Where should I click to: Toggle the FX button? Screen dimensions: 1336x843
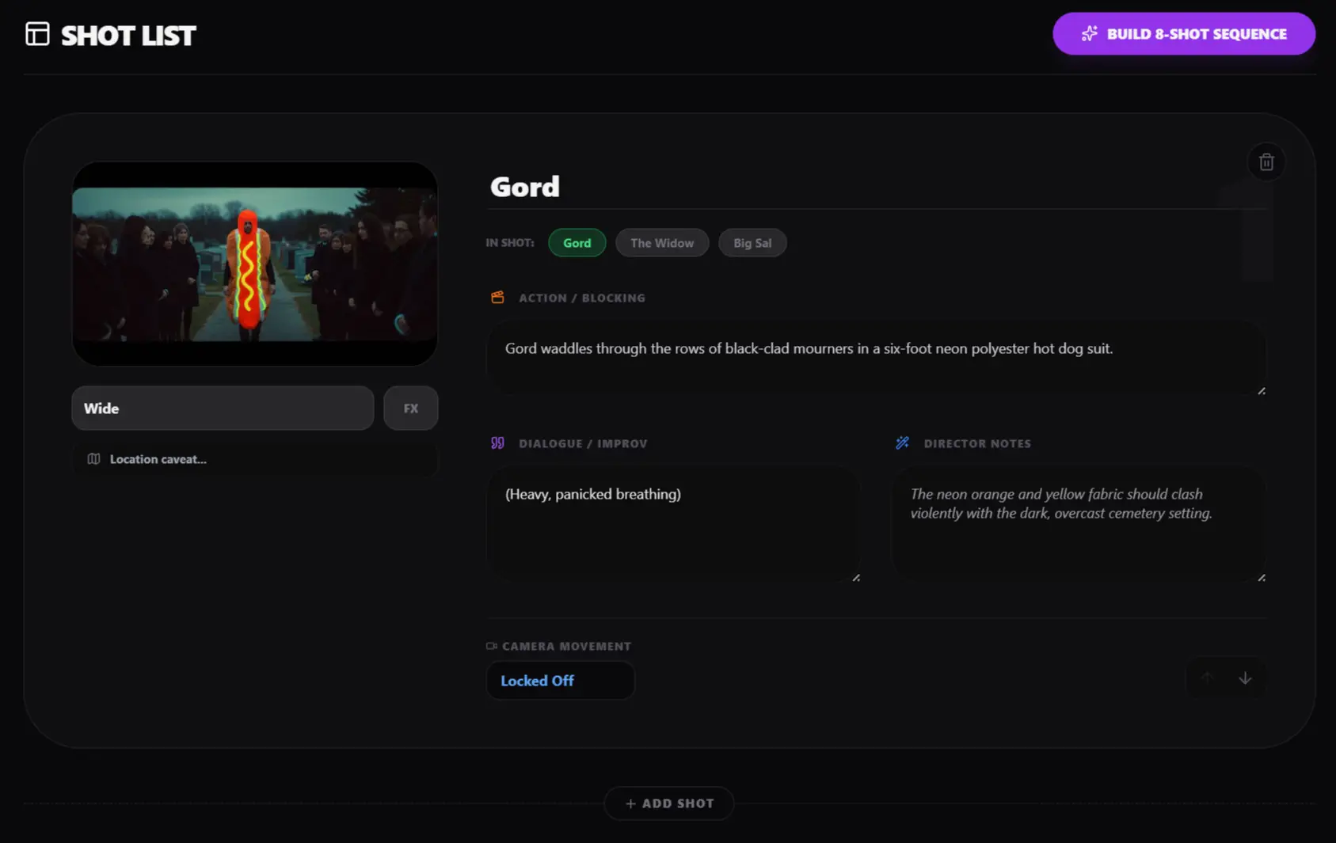coord(410,408)
